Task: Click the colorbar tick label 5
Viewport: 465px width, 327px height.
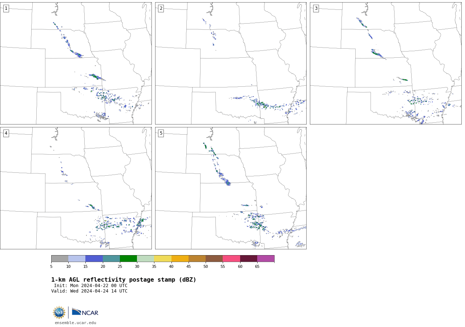Action: 51,266
